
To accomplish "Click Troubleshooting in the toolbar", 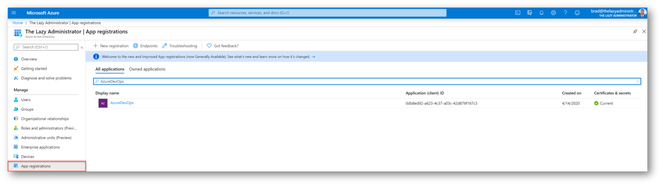I will pos(179,46).
